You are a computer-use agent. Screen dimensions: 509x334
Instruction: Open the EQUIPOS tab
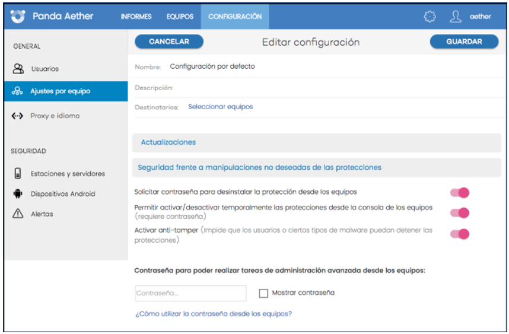coord(180,17)
